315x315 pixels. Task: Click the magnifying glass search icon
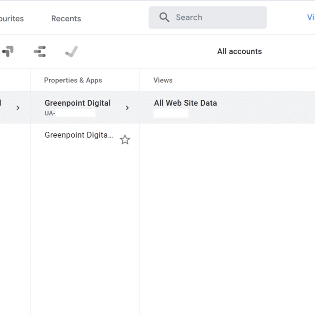pos(164,17)
